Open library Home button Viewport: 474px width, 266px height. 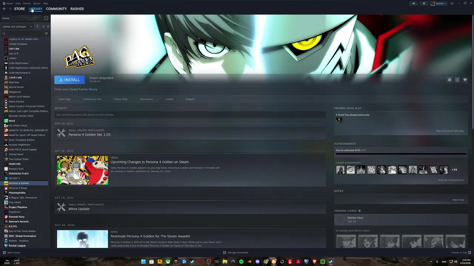click(x=21, y=18)
